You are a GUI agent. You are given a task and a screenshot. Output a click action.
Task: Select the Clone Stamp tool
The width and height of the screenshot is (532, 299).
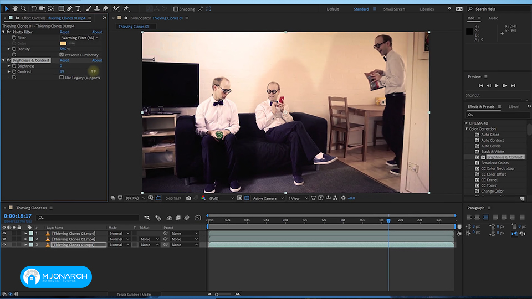pyautogui.click(x=97, y=8)
